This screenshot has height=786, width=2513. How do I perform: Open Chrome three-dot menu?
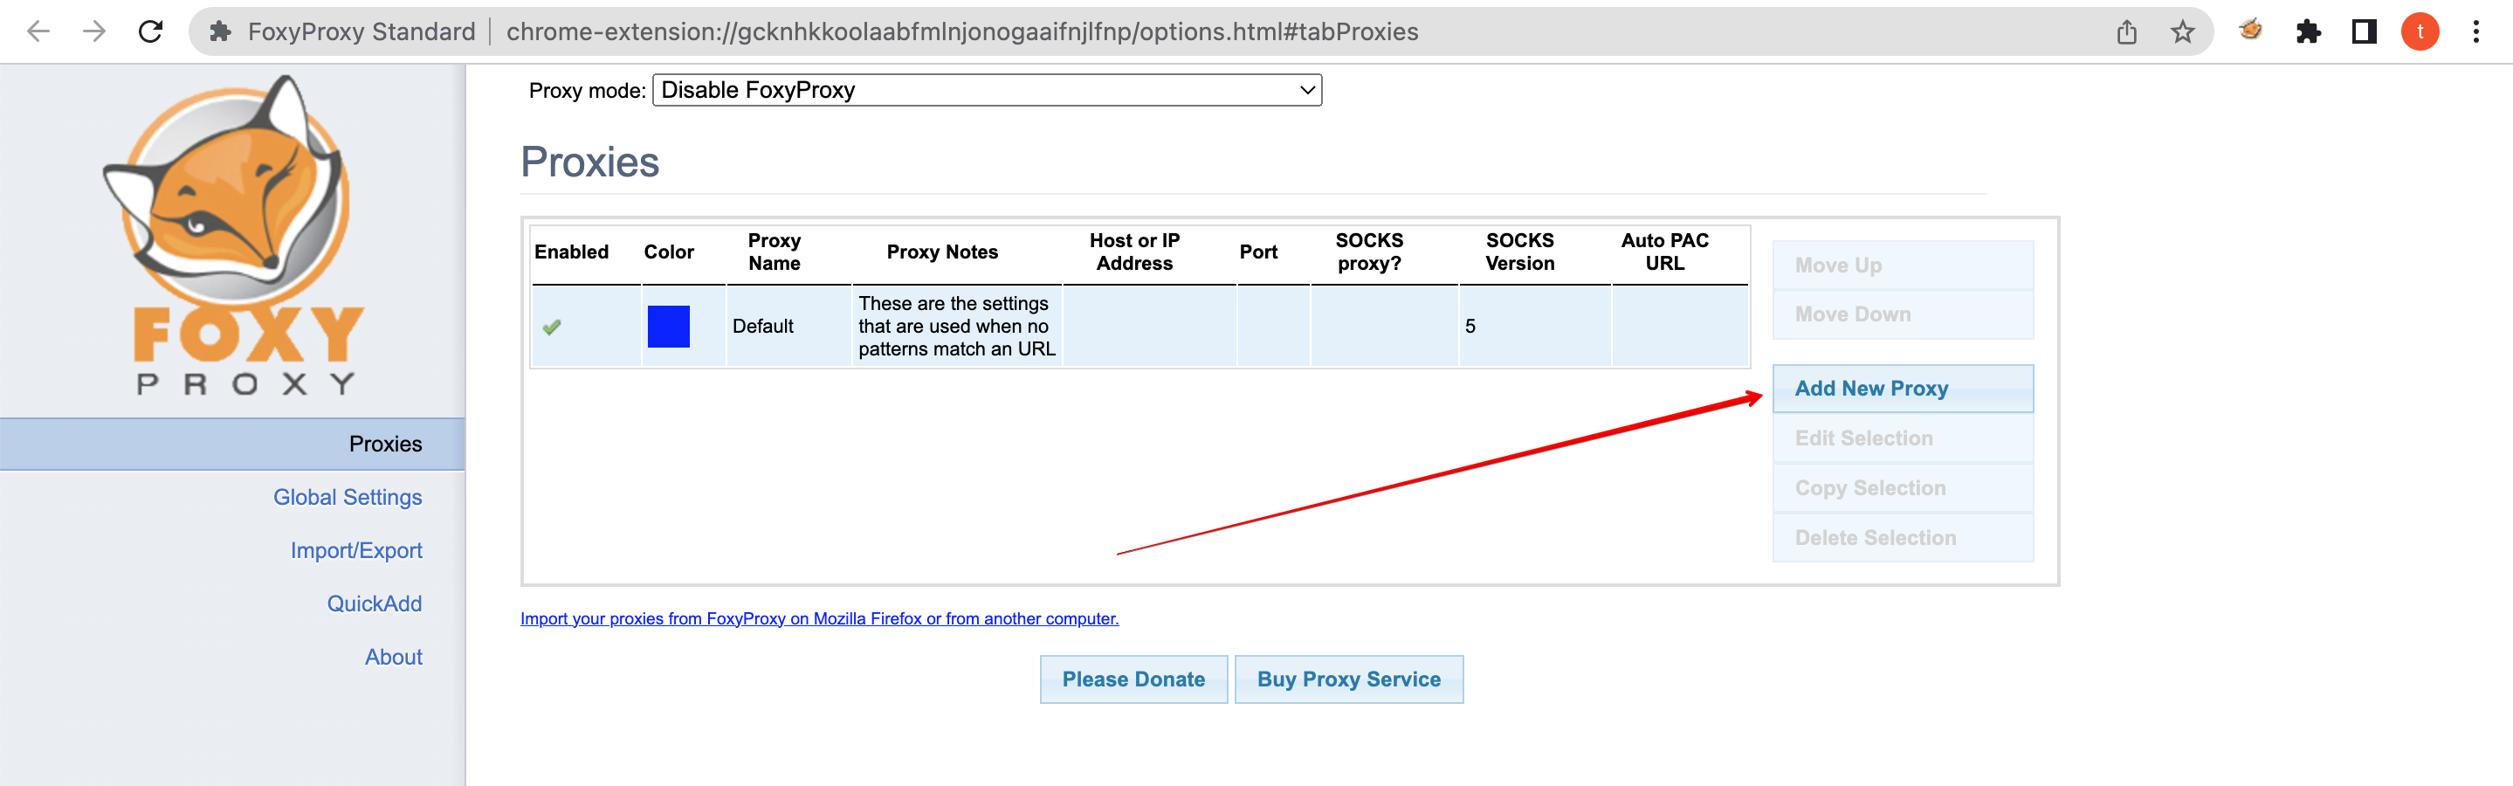point(2476,32)
